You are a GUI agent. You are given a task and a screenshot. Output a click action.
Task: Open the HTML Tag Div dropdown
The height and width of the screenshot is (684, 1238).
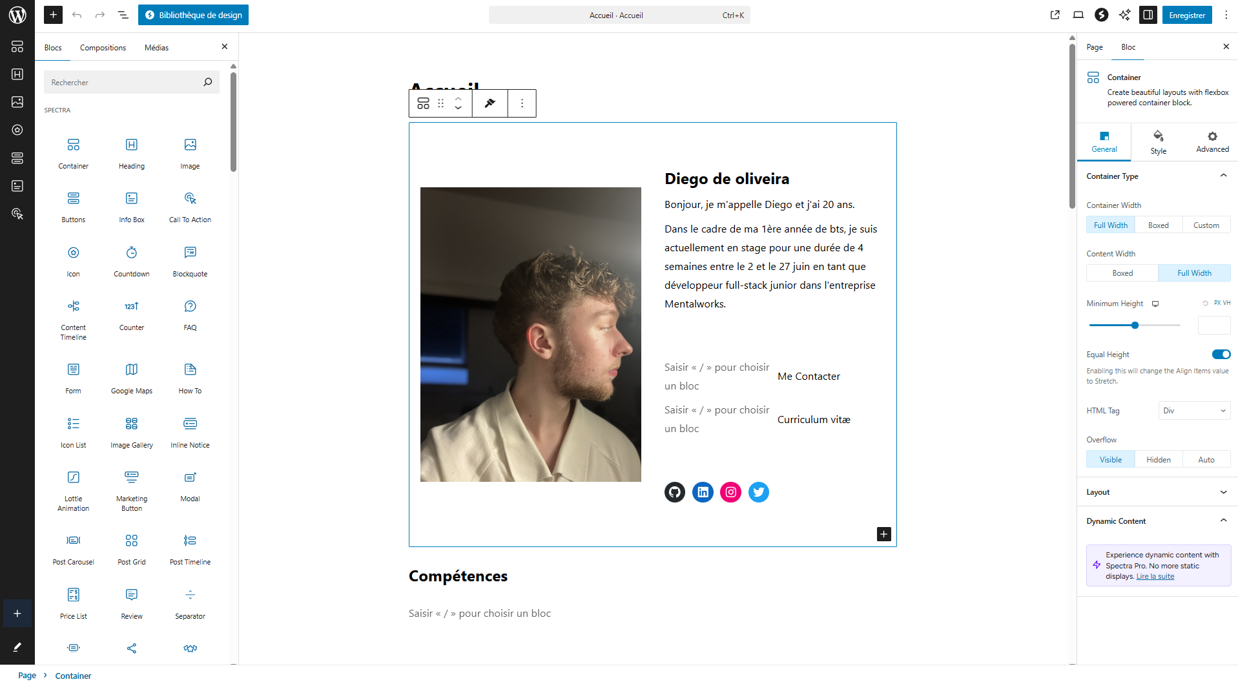1194,411
